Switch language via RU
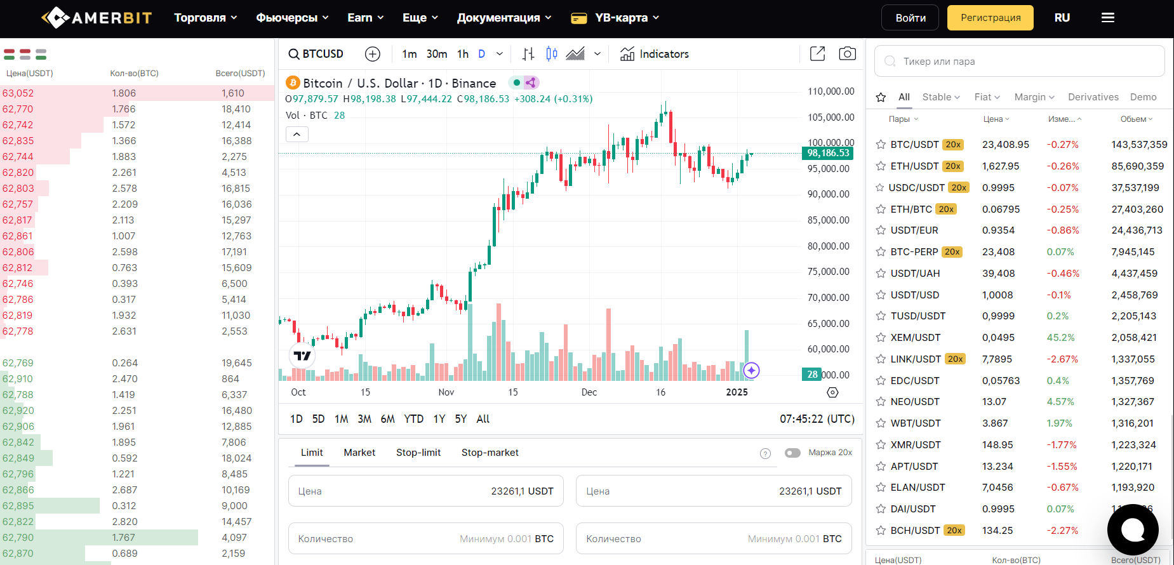The height and width of the screenshot is (565, 1174). tap(1062, 18)
